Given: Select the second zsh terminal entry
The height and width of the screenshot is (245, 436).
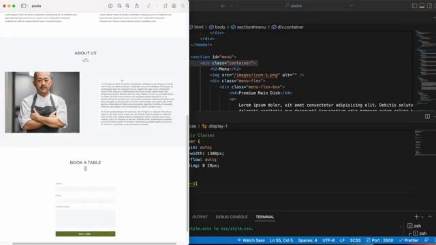Looking at the screenshot, I should point(420,233).
